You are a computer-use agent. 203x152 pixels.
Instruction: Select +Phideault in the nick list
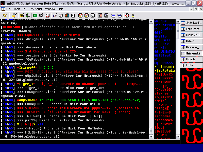(x=164, y=67)
